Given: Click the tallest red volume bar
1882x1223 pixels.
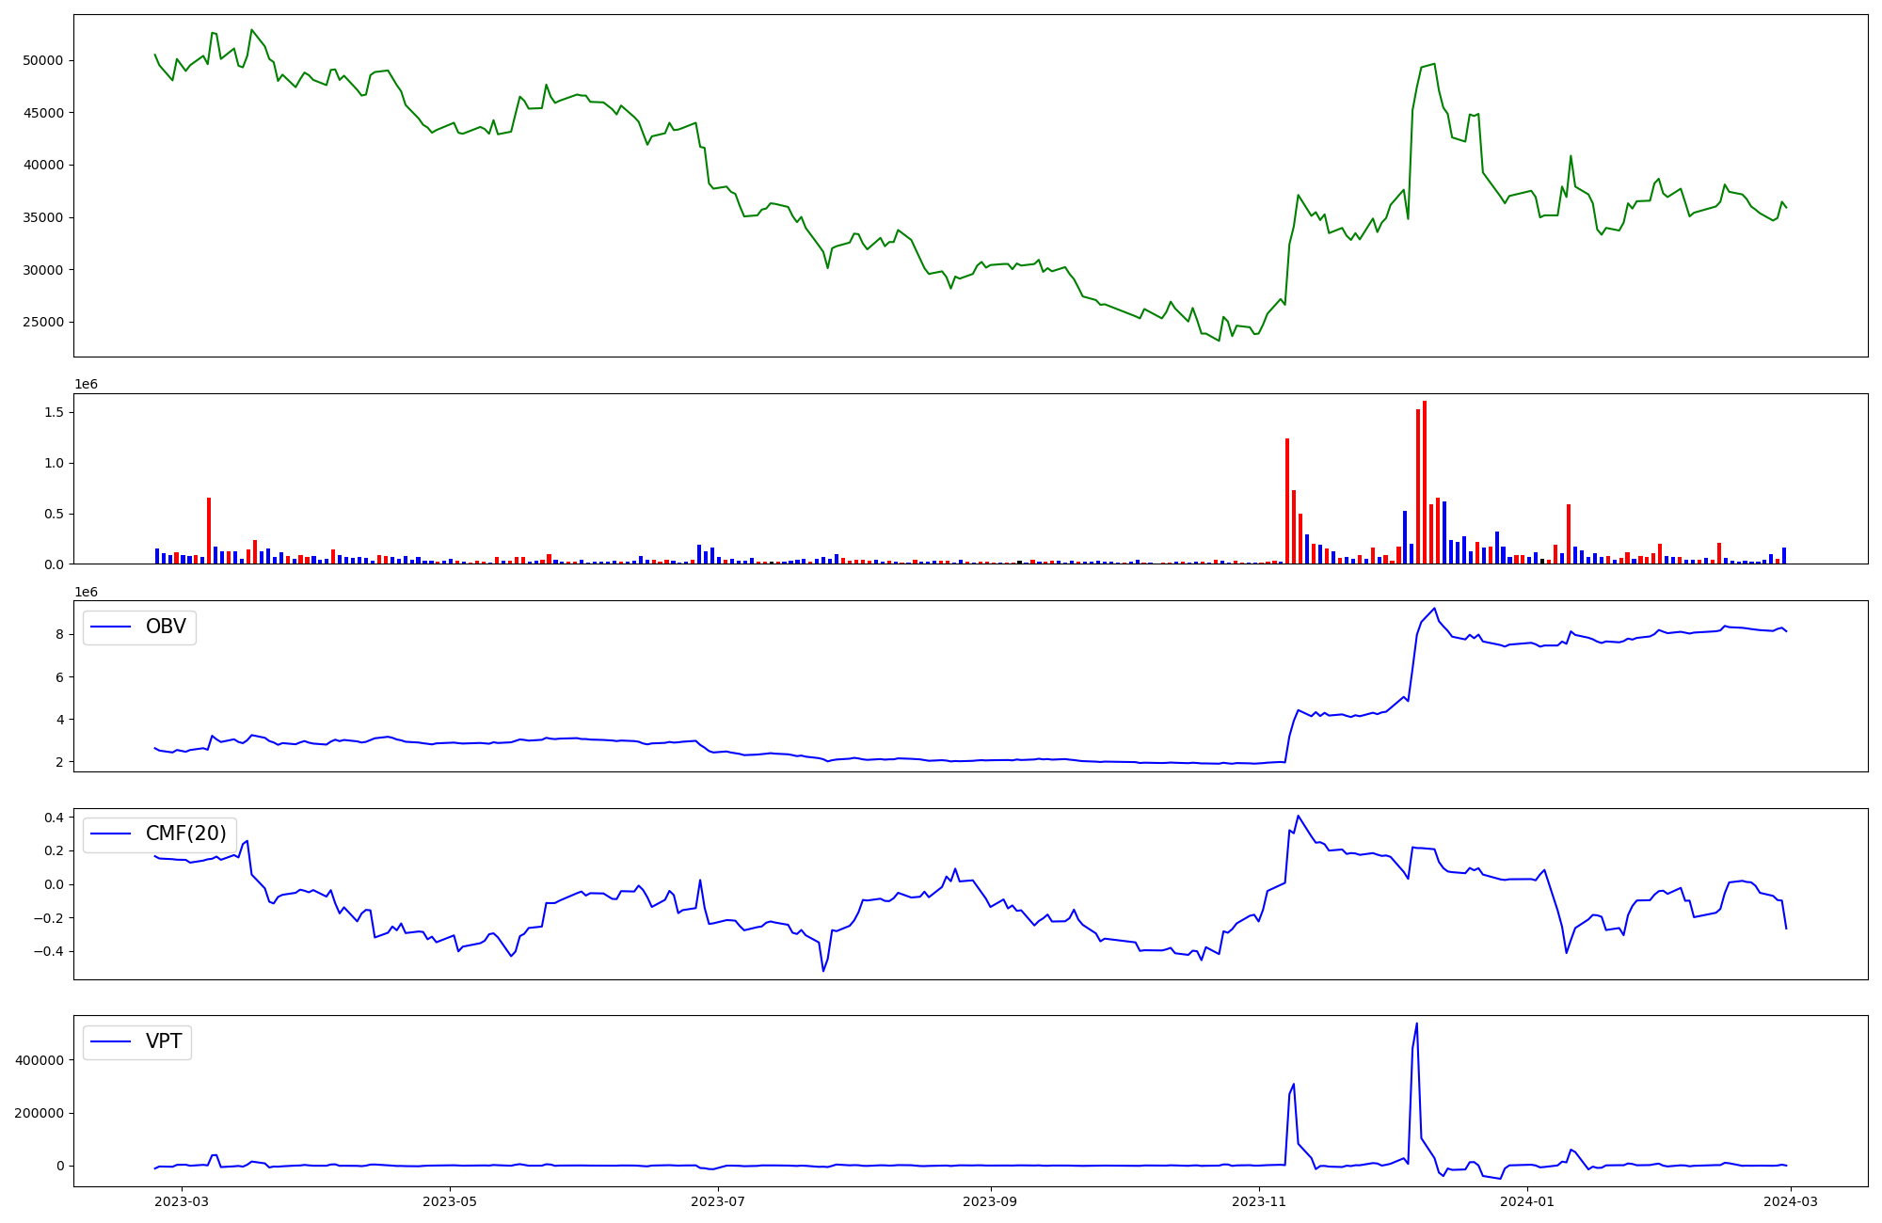Looking at the screenshot, I should click(x=1425, y=482).
